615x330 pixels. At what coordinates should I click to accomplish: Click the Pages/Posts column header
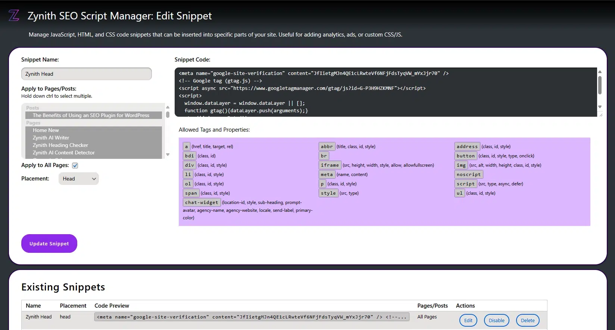(x=433, y=305)
